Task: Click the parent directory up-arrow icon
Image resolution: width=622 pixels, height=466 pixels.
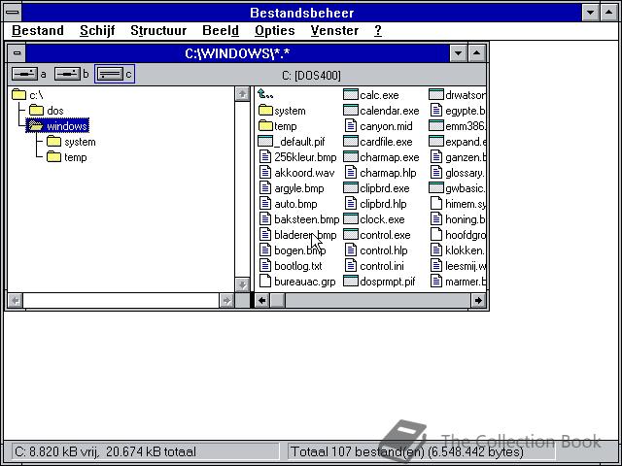Action: tap(265, 94)
